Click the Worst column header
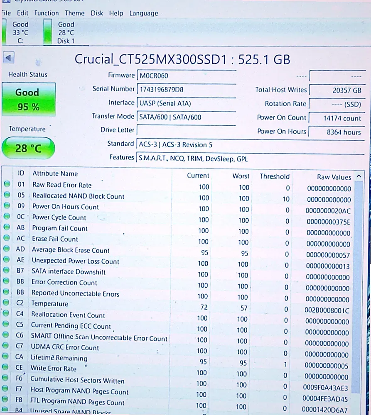The height and width of the screenshot is (415, 371). tap(241, 176)
